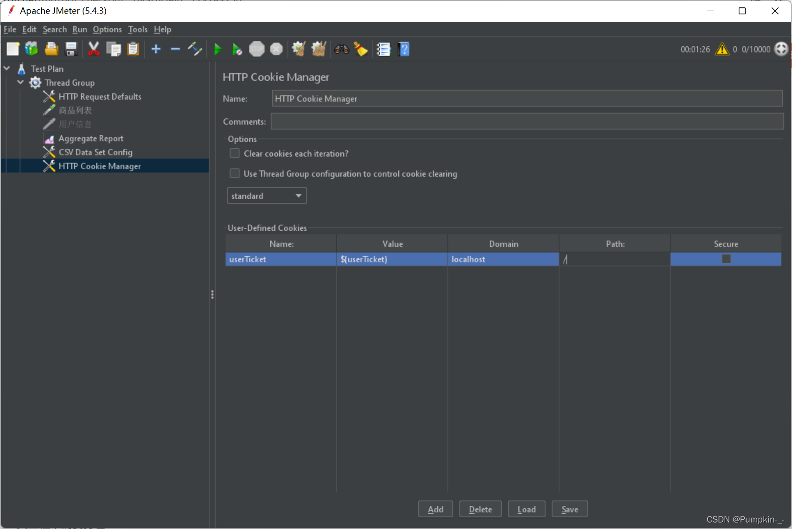Select CSV Data Set Config item
The height and width of the screenshot is (529, 792).
(96, 152)
